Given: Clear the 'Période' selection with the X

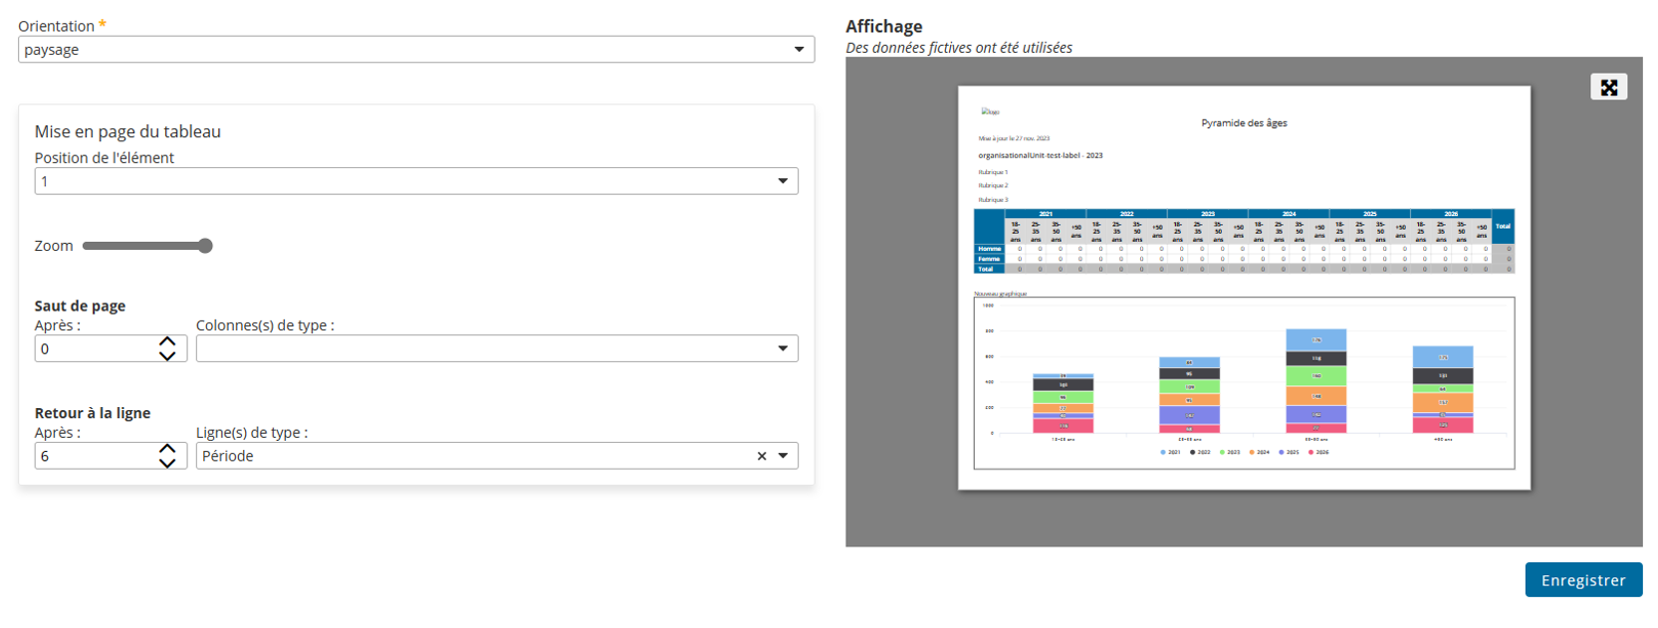Looking at the screenshot, I should 762,456.
